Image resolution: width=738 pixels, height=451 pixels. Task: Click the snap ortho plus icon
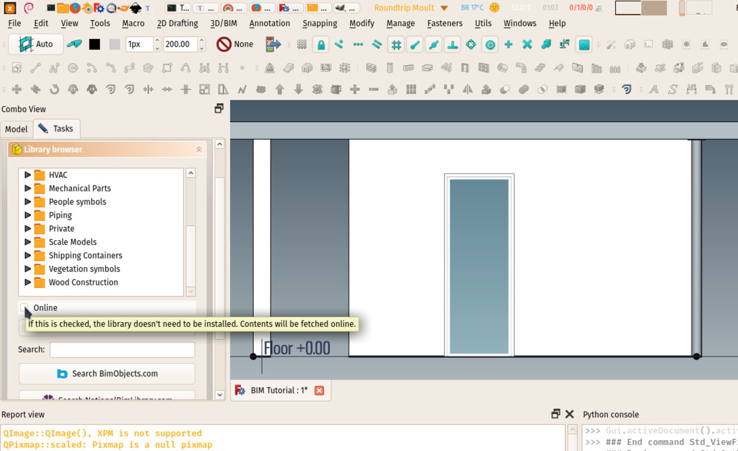(x=509, y=45)
